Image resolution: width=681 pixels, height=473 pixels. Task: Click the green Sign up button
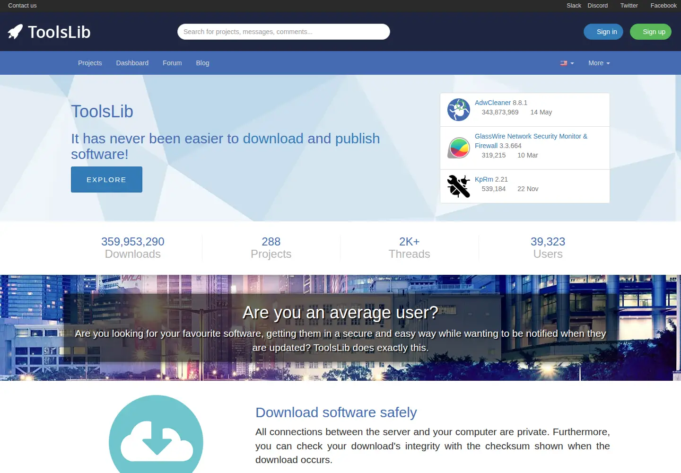click(651, 32)
